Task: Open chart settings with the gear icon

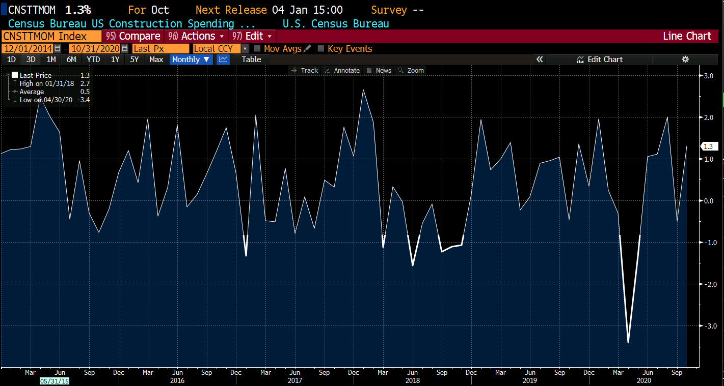Action: [685, 60]
